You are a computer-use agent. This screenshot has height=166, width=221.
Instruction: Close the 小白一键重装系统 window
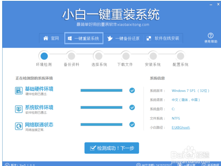[218, 4]
